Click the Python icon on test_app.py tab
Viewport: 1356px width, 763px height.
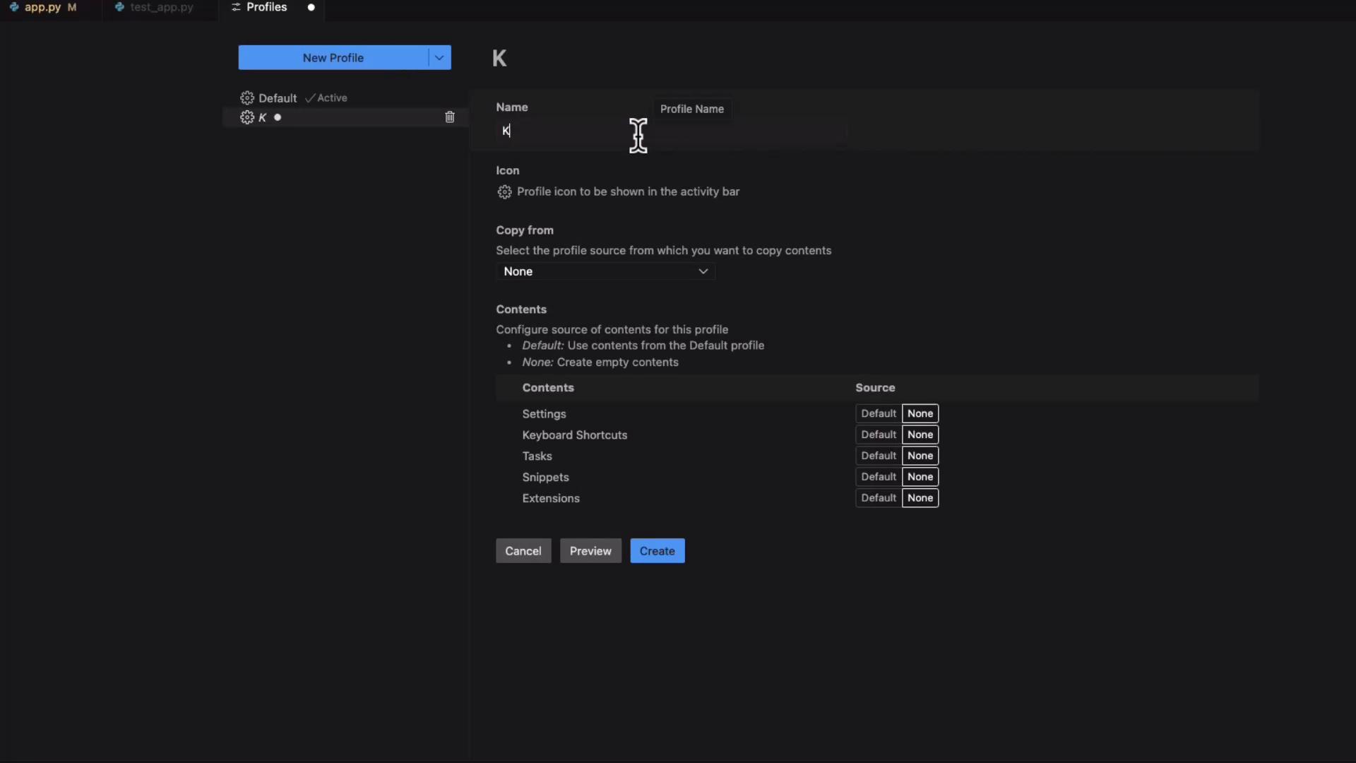point(119,7)
